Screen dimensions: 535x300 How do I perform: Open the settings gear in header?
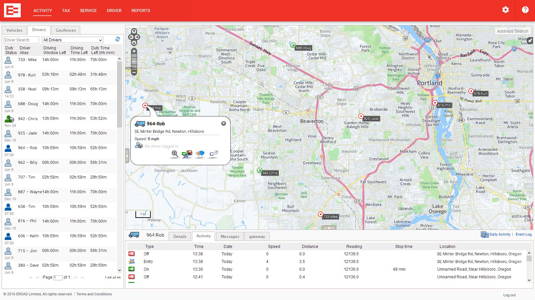[505, 10]
